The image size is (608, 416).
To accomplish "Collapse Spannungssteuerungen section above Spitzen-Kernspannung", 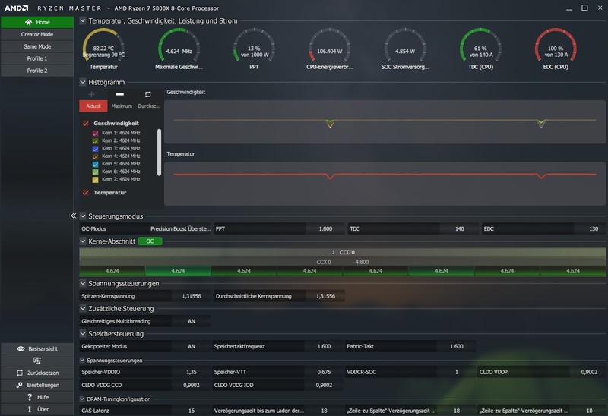I will click(x=83, y=283).
